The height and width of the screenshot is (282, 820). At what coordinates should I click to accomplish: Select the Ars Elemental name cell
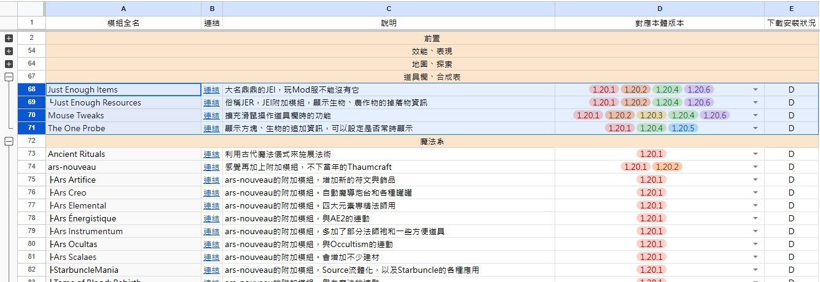tap(123, 206)
